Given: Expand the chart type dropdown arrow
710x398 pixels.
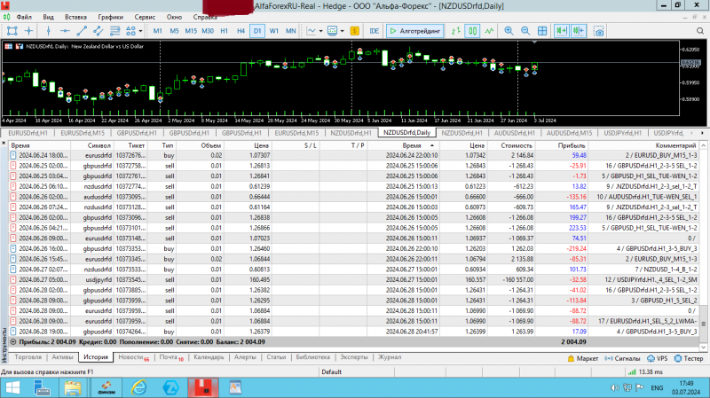Looking at the screenshot, I should coord(321,31).
